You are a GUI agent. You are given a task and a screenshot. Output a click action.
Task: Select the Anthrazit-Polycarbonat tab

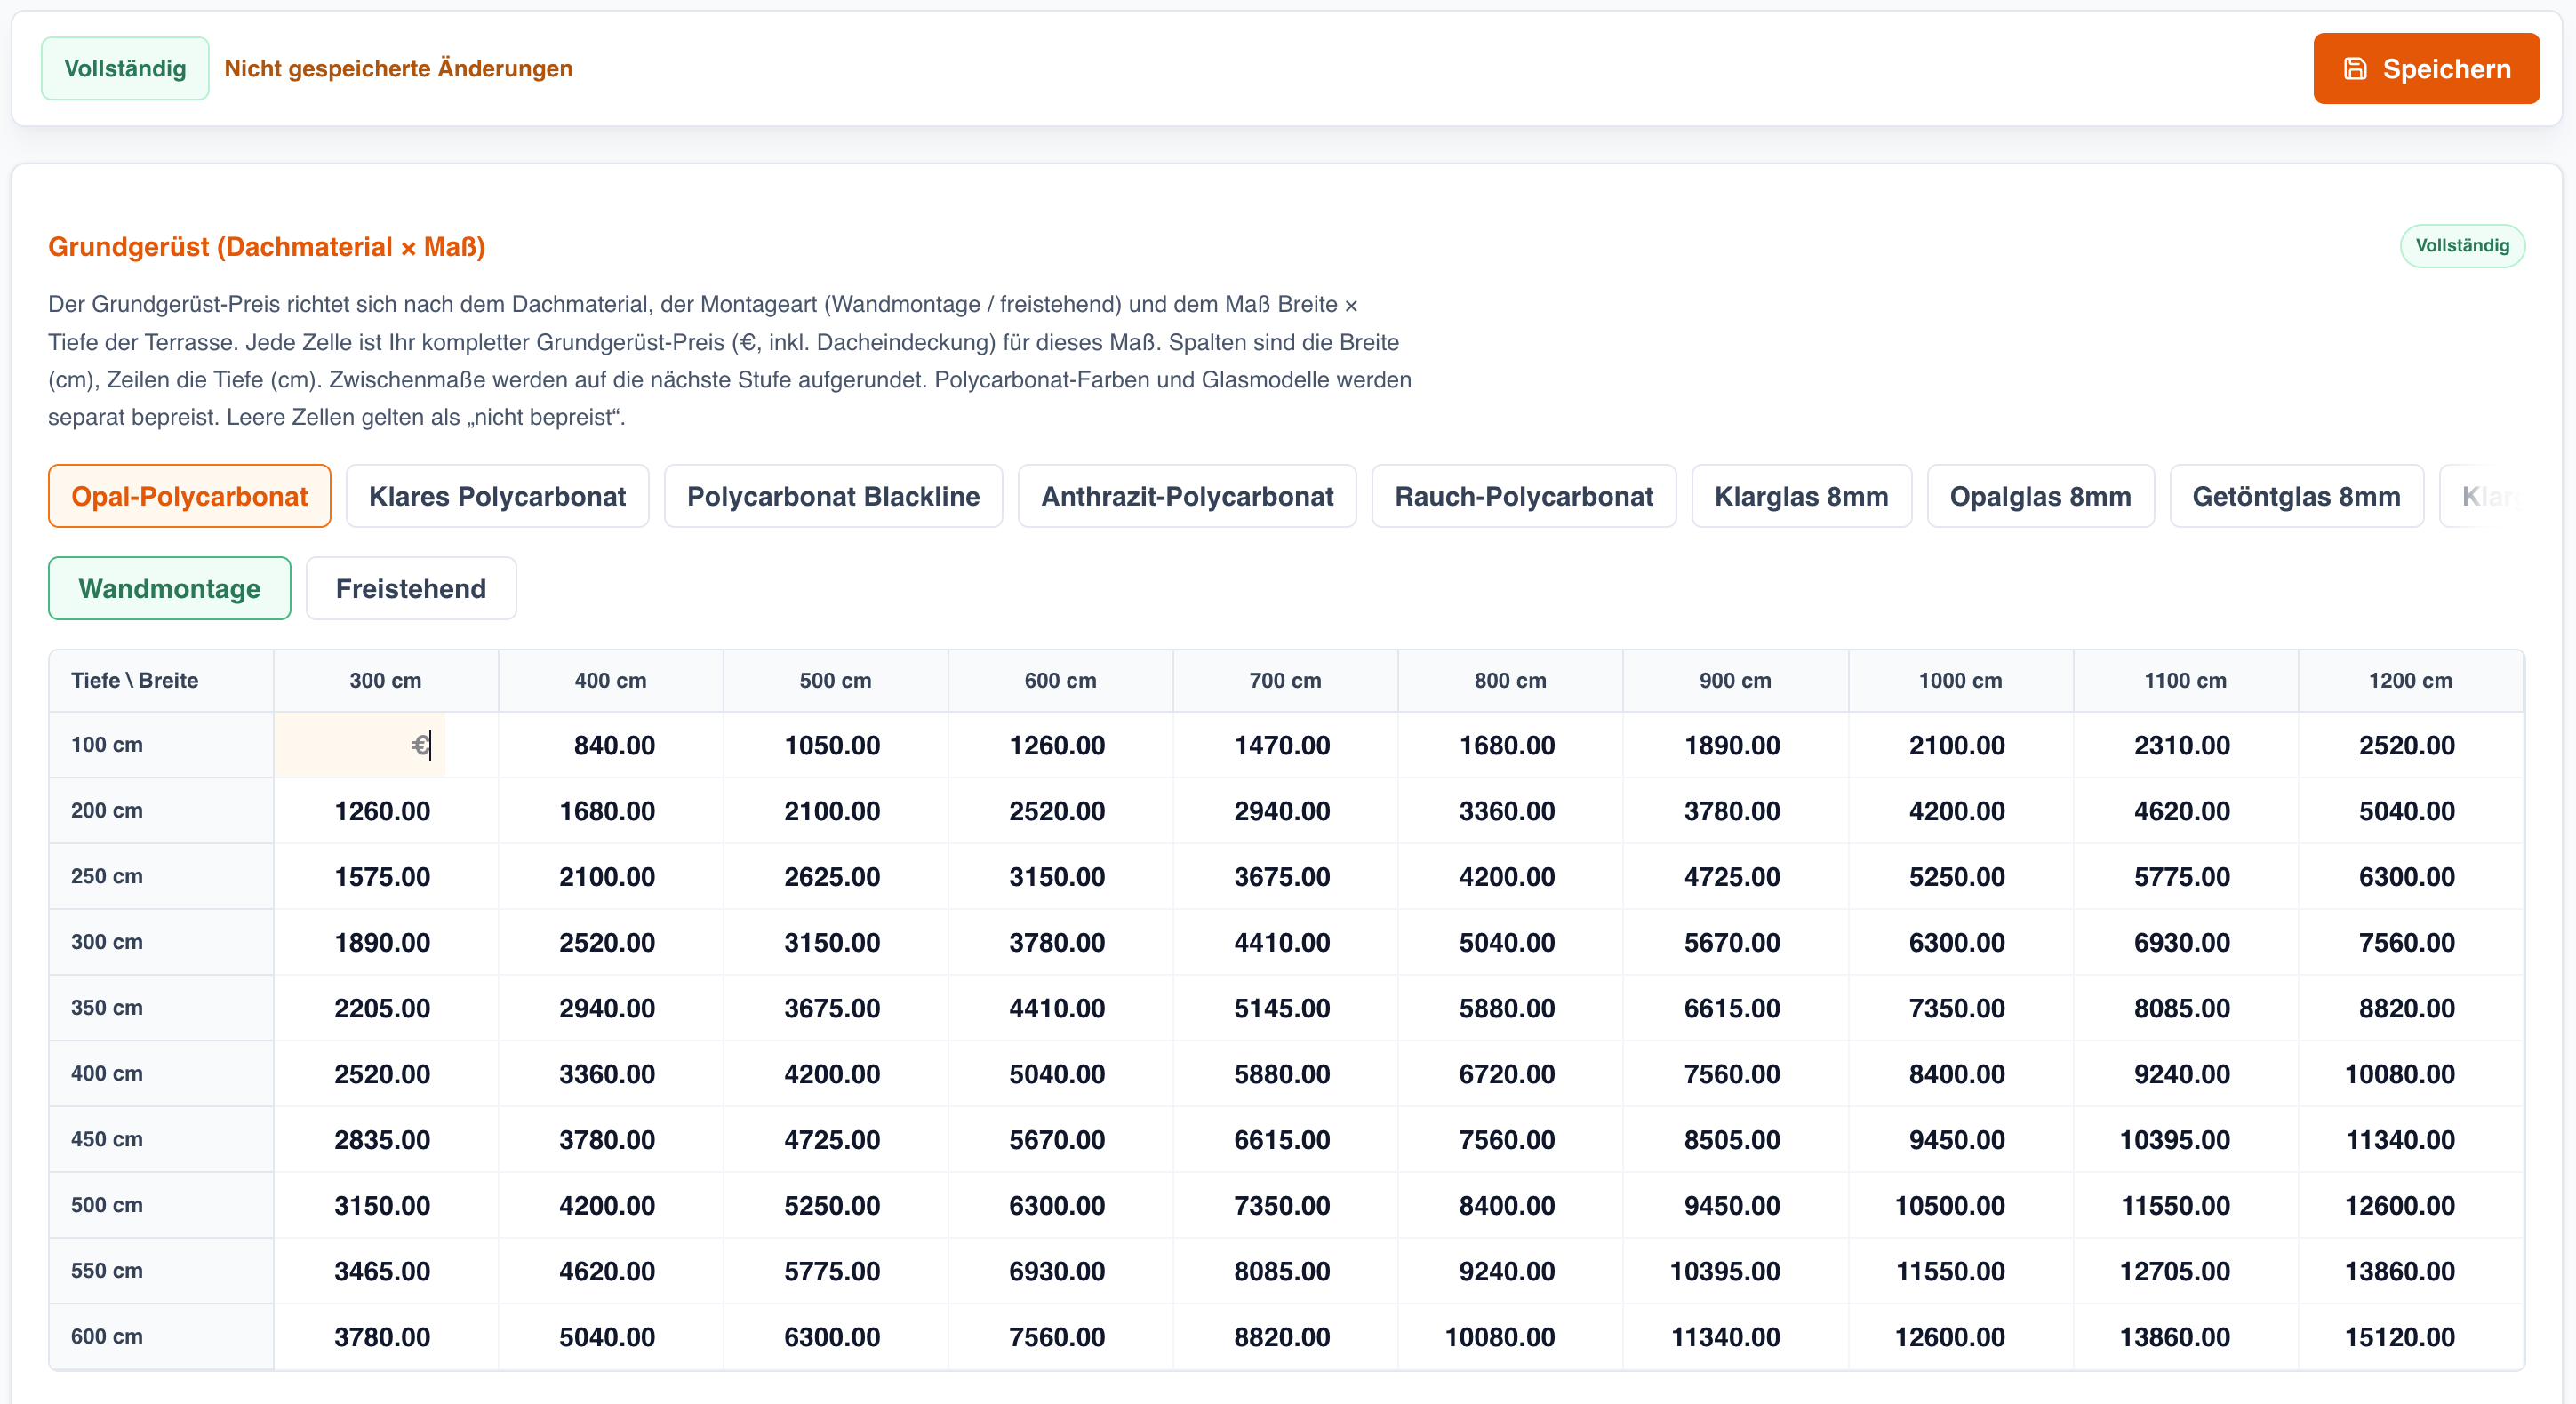[x=1187, y=496]
